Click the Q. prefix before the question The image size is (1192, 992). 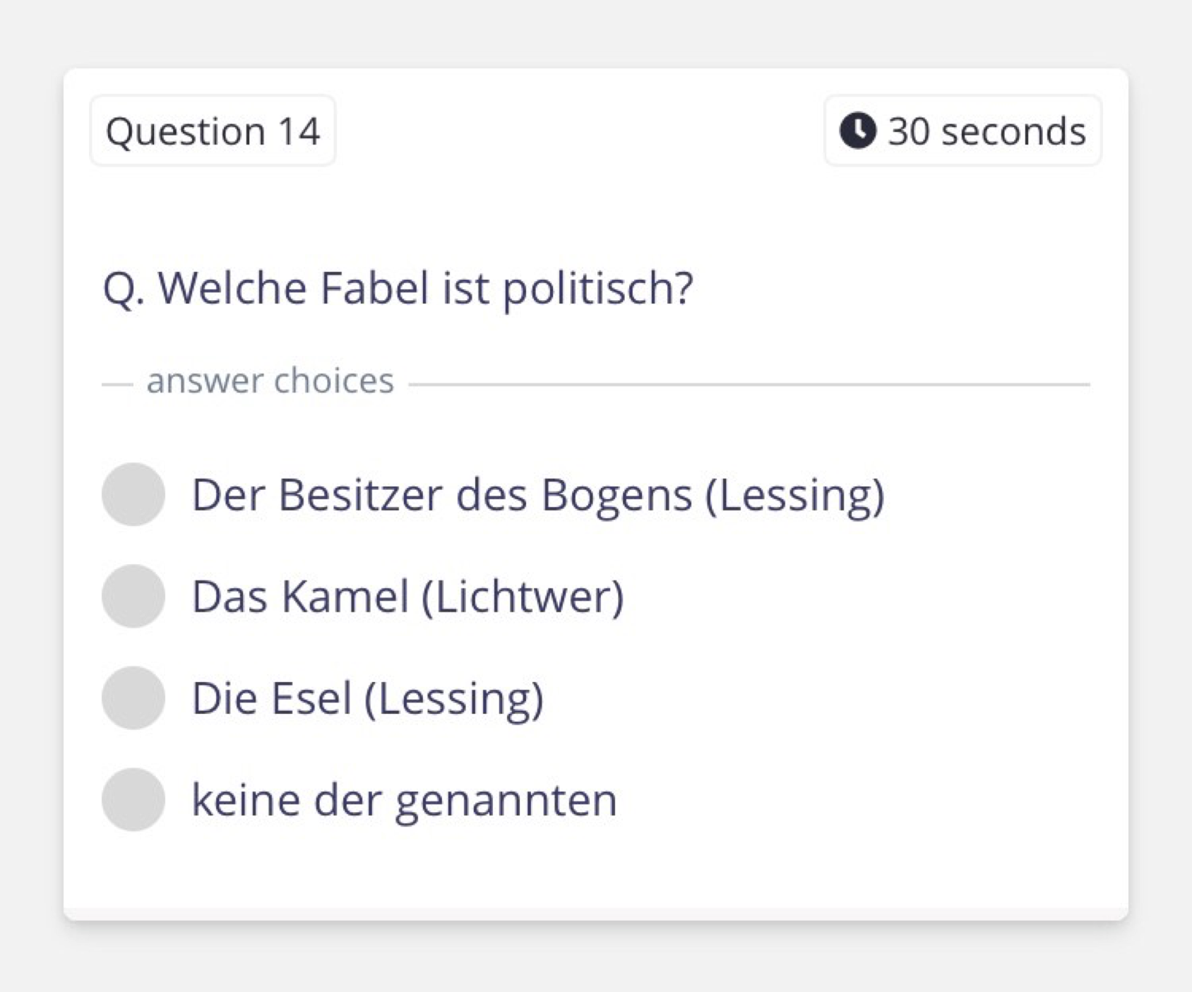[124, 289]
